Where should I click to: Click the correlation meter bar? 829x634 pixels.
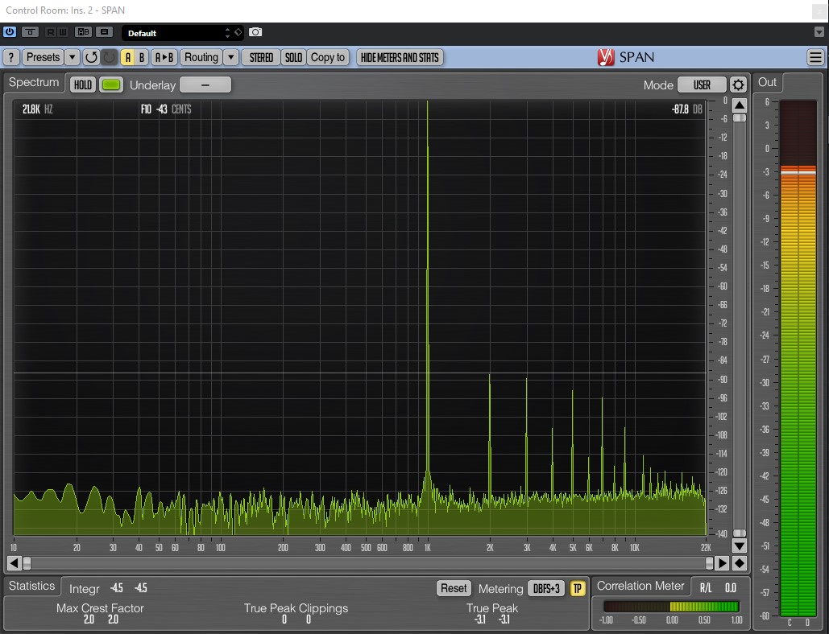coord(671,606)
